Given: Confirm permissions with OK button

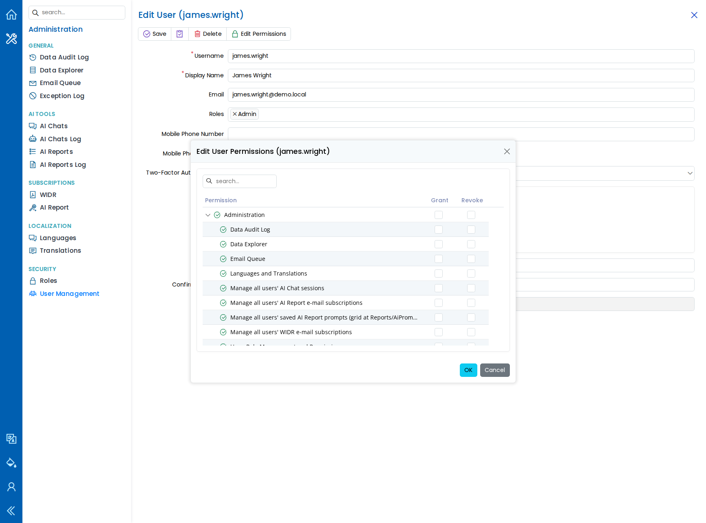Looking at the screenshot, I should tap(468, 370).
